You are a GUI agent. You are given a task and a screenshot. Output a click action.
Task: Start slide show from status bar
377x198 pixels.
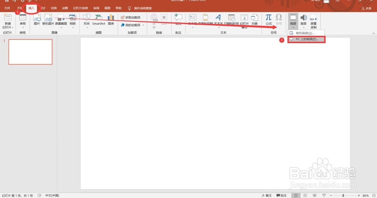tap(324, 195)
